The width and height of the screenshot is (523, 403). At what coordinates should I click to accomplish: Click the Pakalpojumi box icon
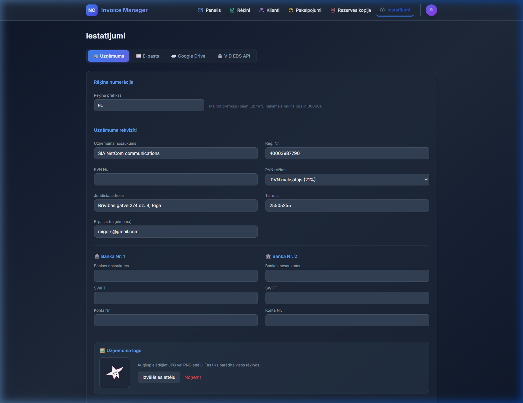[x=291, y=10]
